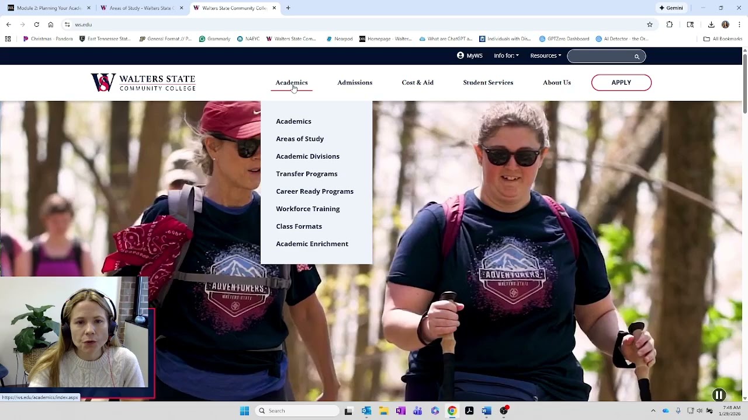
Task: Open Microsoft Teams from the taskbar
Action: click(x=417, y=411)
